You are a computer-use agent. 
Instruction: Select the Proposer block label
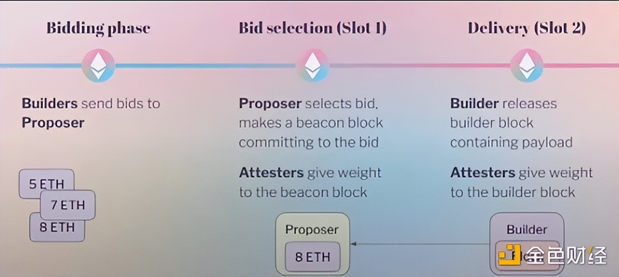312,230
